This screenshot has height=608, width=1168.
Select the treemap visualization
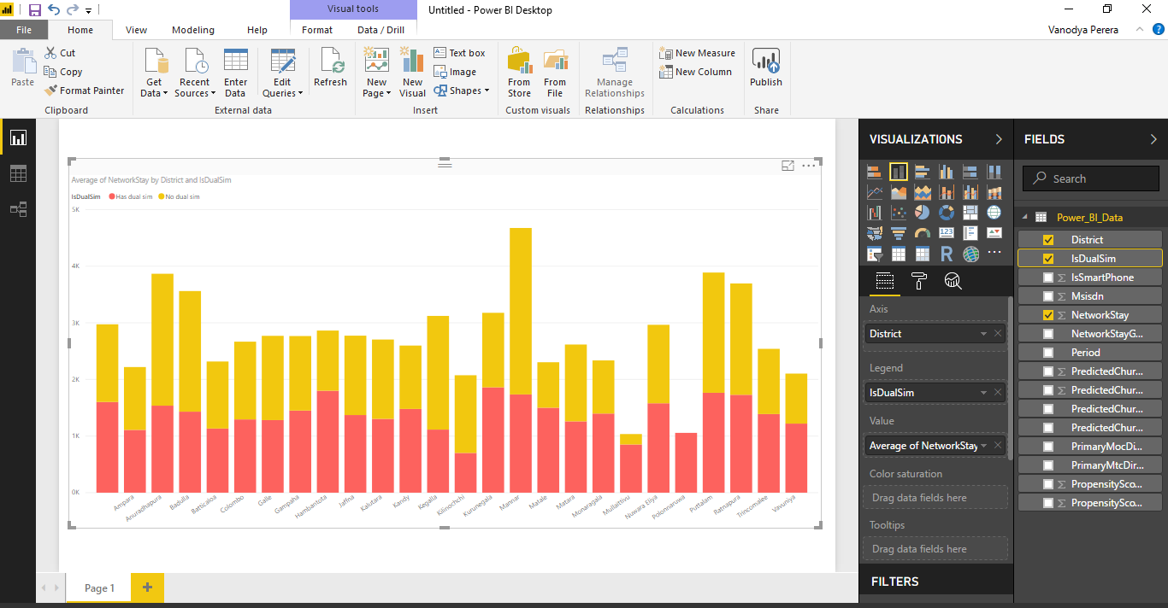[970, 212]
